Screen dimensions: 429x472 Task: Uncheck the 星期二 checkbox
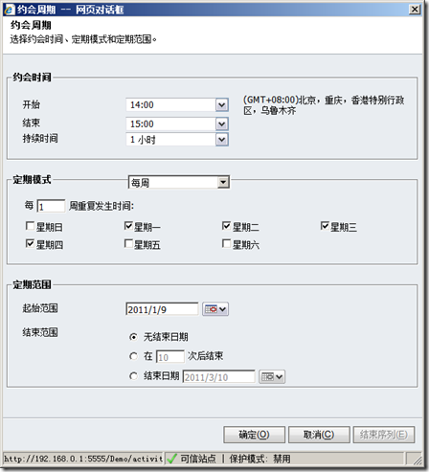pyautogui.click(x=226, y=226)
